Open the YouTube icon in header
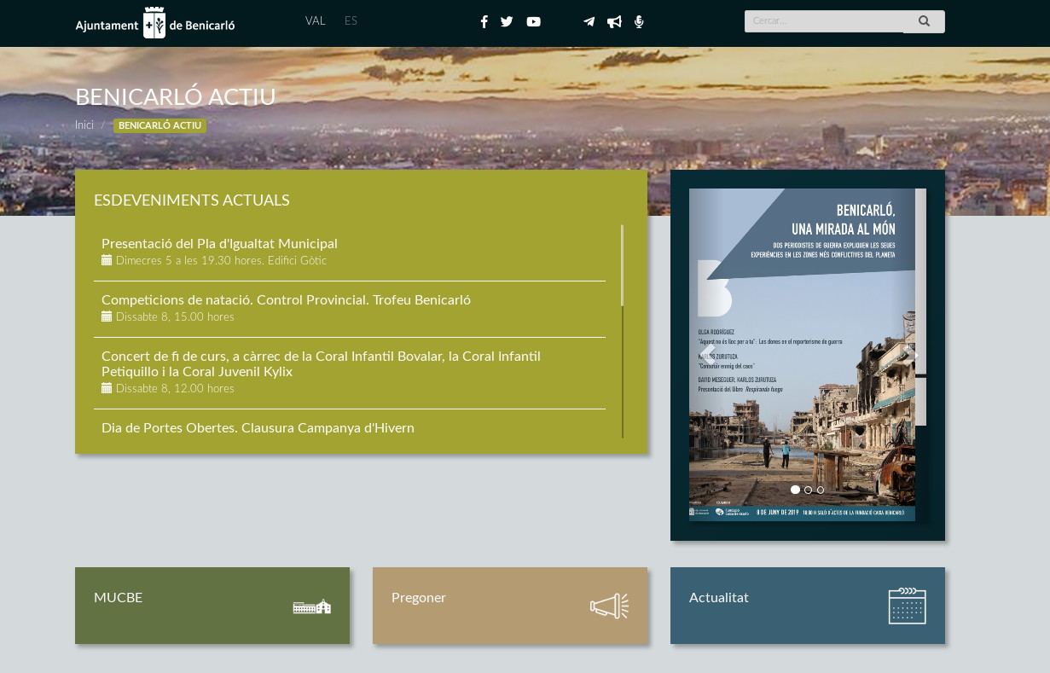The height and width of the screenshot is (673, 1050). click(533, 22)
